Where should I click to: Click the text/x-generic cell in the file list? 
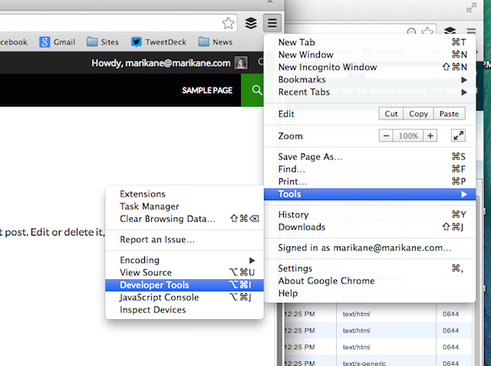(x=387, y=363)
